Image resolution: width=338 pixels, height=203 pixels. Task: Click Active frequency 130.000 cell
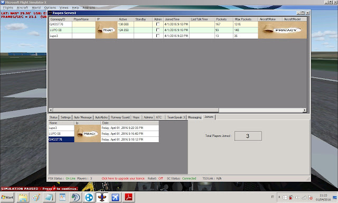(126, 24)
